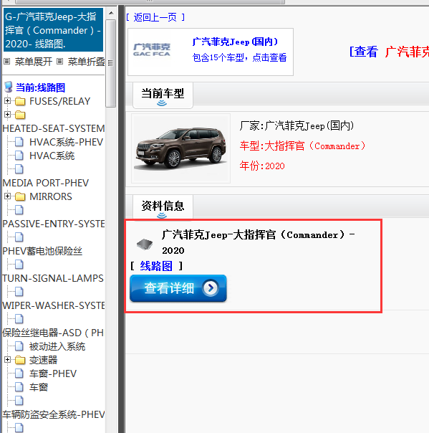Select the 当前车型 tab

tap(163, 95)
